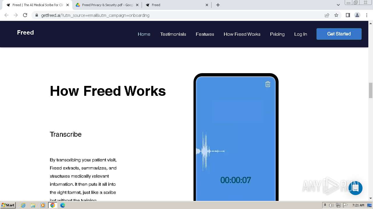Open the Chrome profile avatar
Screen dimensions: 373x209
(x=357, y=15)
